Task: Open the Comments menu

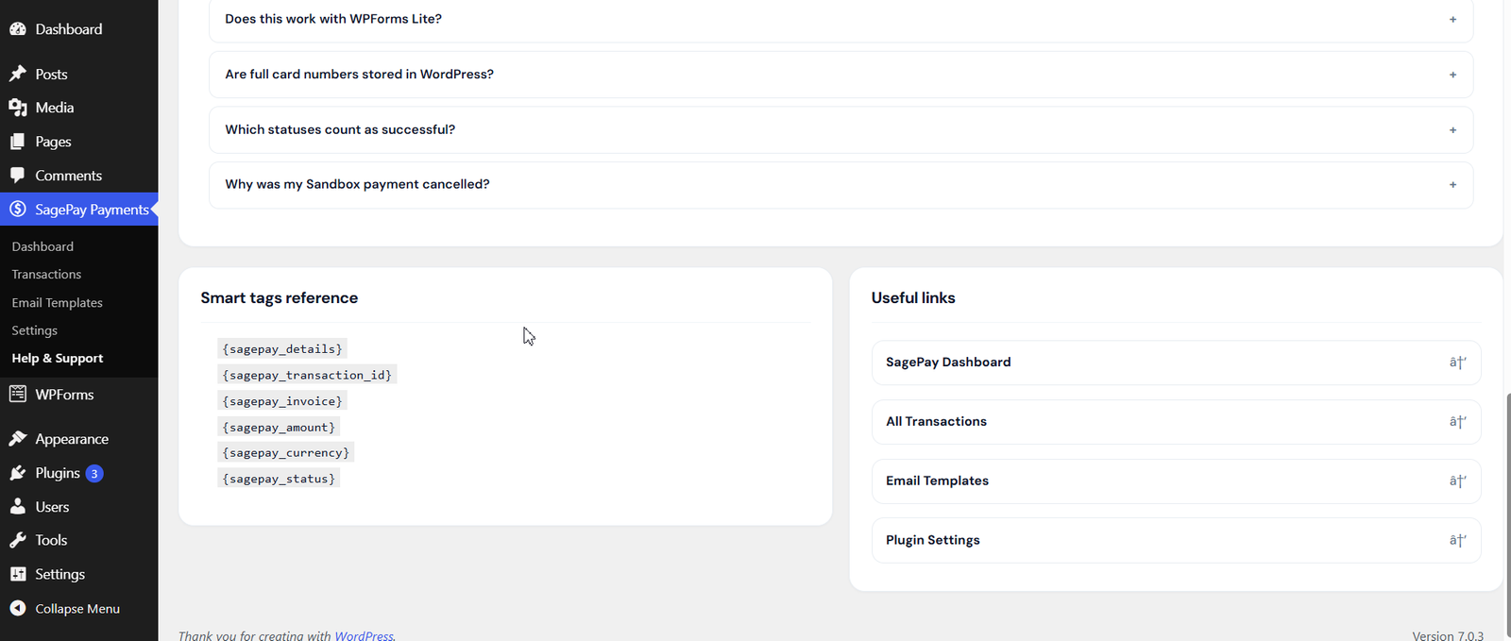Action: (x=79, y=176)
